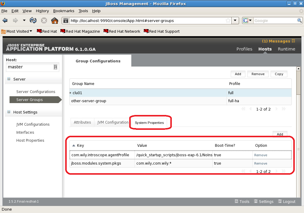Open the History menu

point(42,11)
